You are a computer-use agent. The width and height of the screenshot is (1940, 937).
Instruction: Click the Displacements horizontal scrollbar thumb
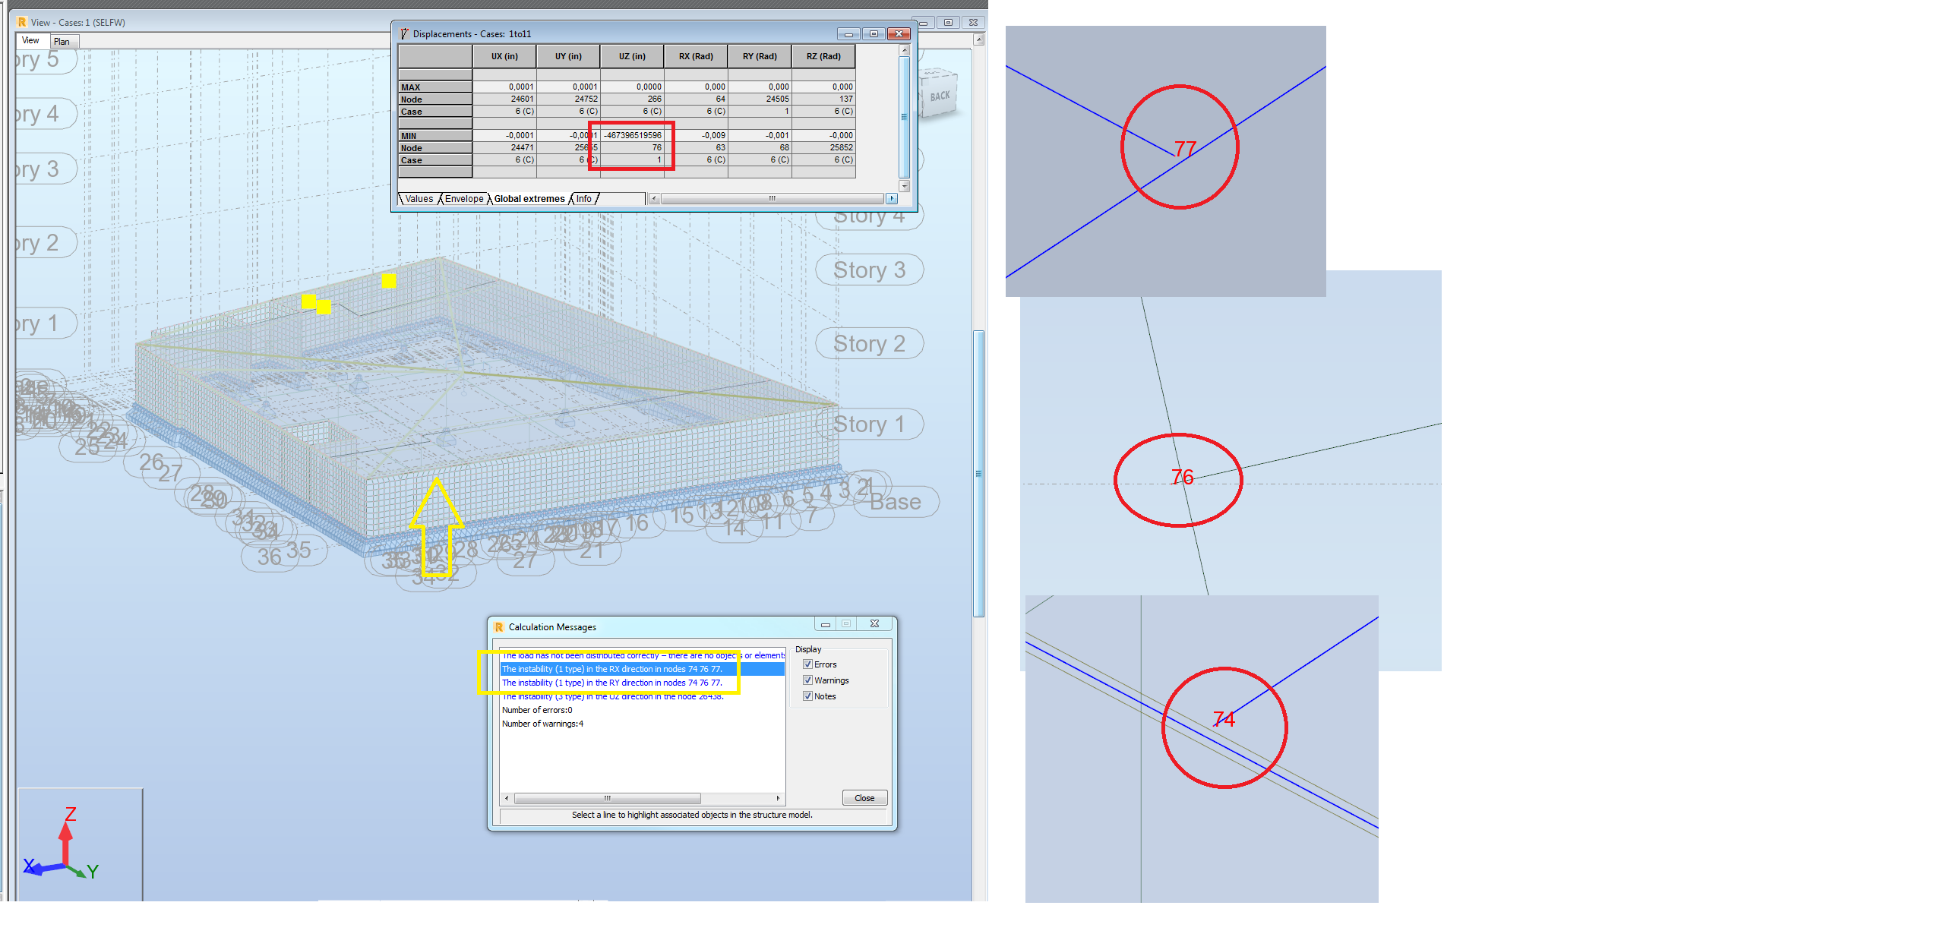click(x=772, y=199)
